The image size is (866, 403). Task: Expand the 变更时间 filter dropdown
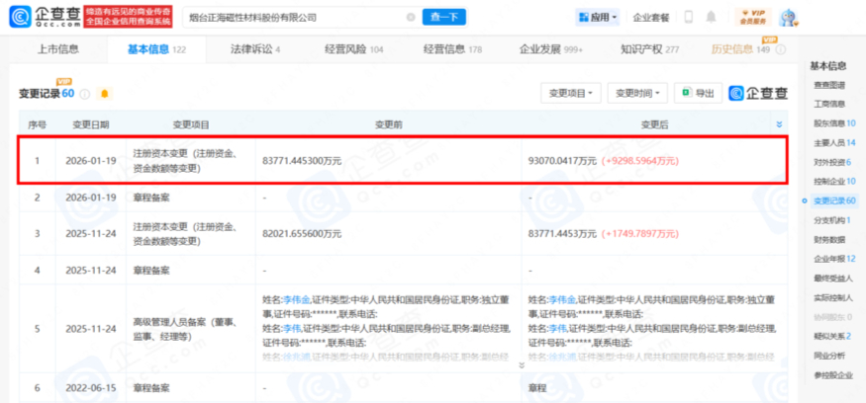(x=635, y=93)
